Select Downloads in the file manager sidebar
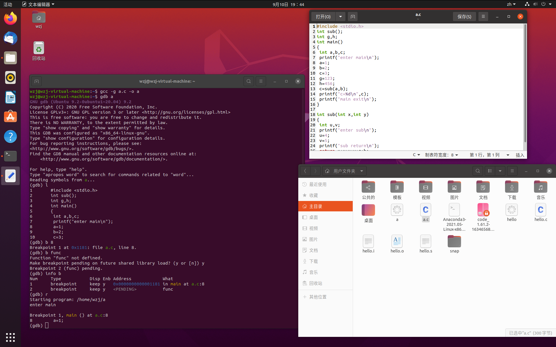Screen dimensions: 556x347 coord(313,261)
